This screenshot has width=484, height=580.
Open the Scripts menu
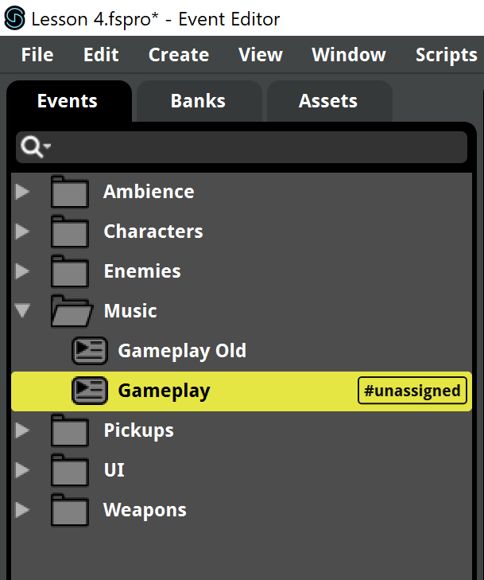(x=447, y=55)
